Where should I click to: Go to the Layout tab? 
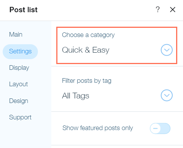pyautogui.click(x=18, y=84)
